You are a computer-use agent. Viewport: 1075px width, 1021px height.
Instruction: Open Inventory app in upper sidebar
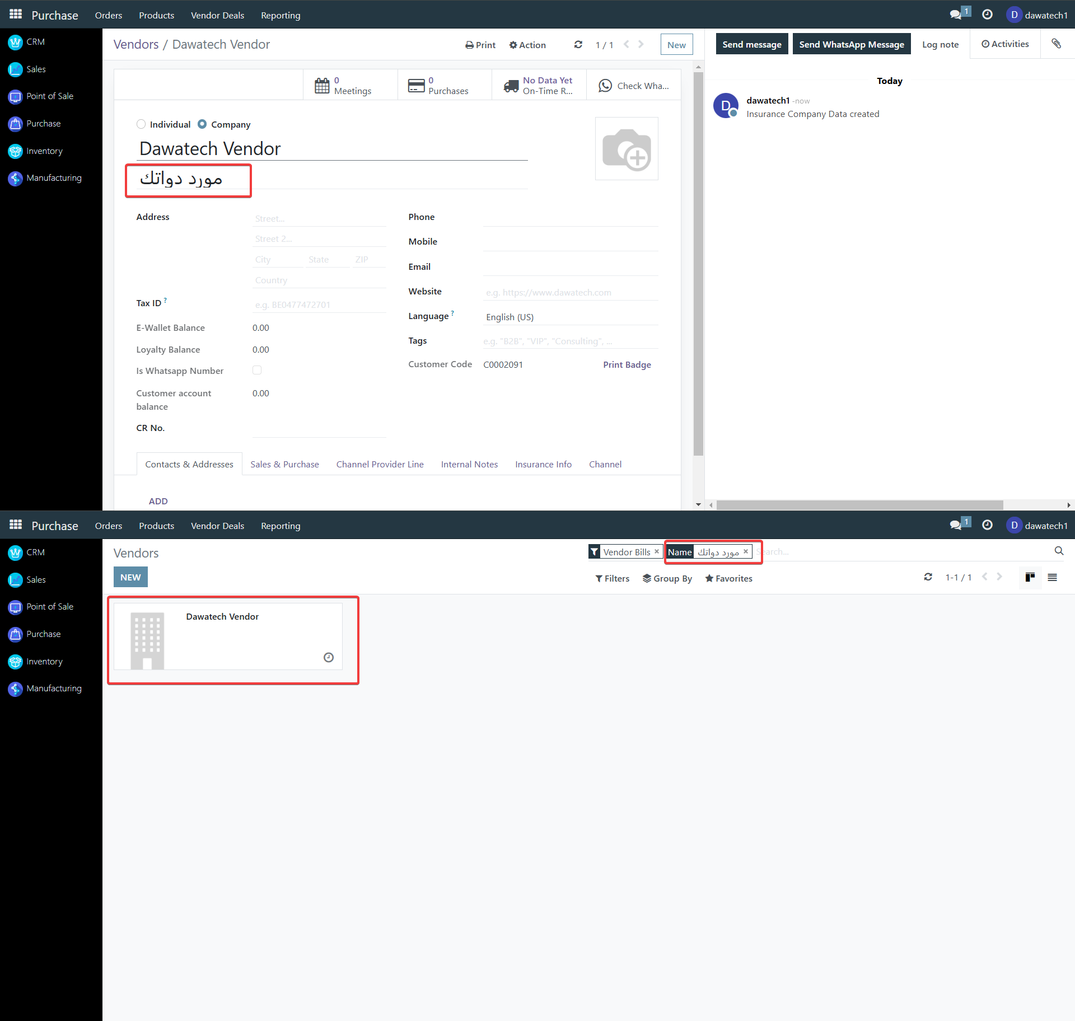point(44,151)
